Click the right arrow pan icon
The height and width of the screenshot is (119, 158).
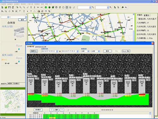pyautogui.click(x=42, y=7)
